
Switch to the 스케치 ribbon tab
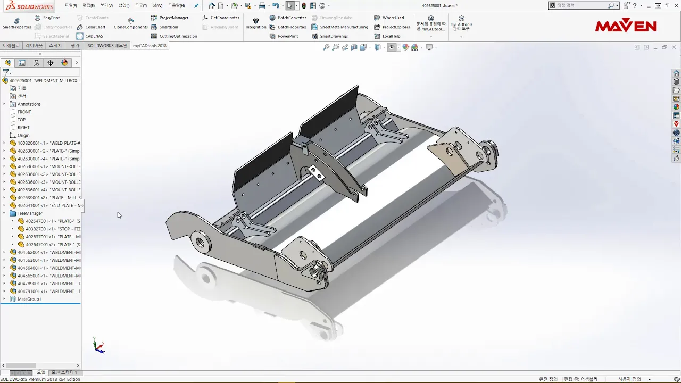(x=55, y=46)
